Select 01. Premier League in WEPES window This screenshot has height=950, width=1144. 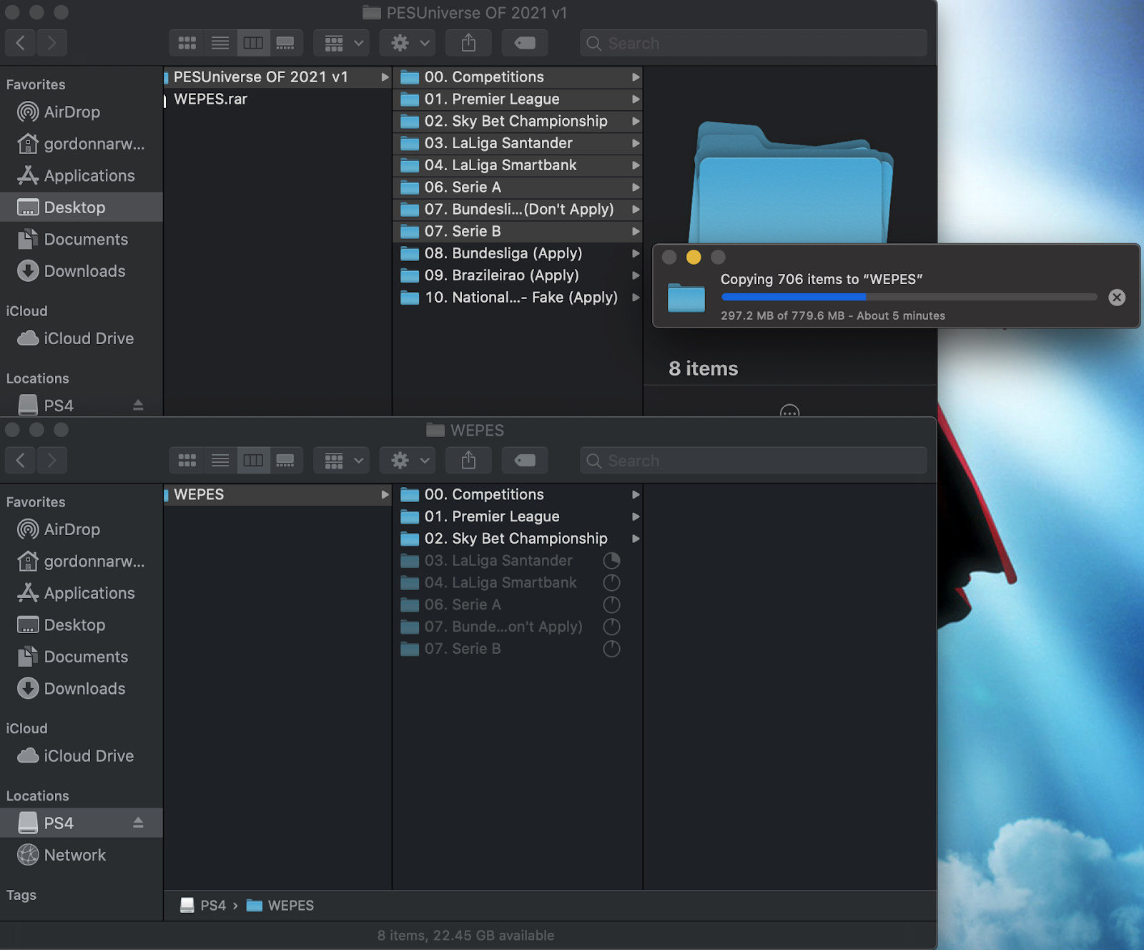(518, 516)
